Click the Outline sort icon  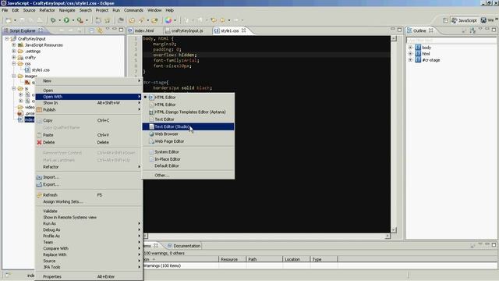point(472,30)
